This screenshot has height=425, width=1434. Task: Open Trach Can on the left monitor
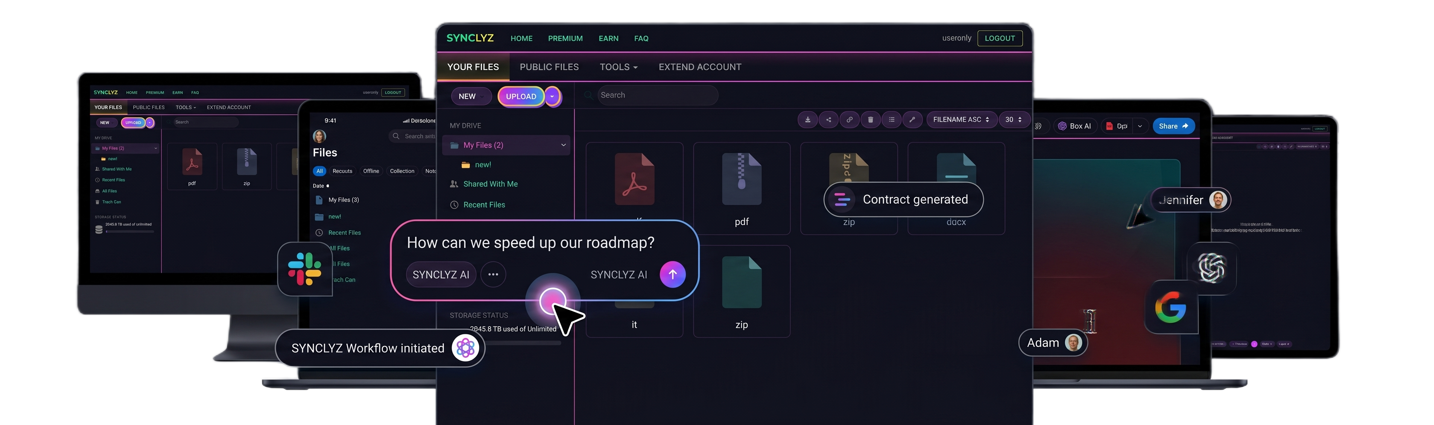point(111,202)
